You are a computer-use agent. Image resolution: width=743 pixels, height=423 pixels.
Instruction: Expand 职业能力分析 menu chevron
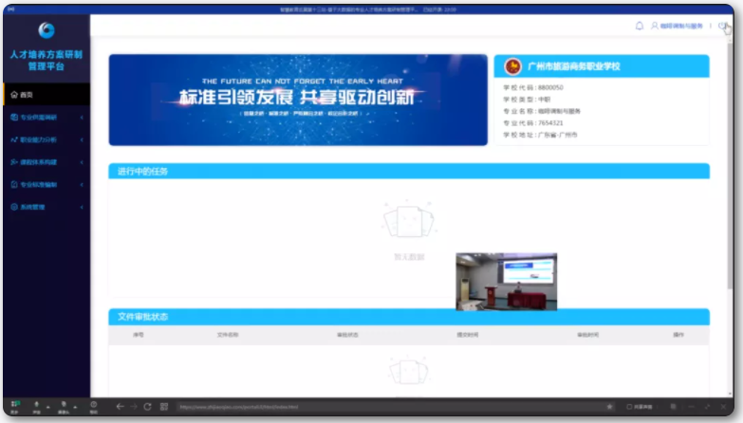pos(82,139)
